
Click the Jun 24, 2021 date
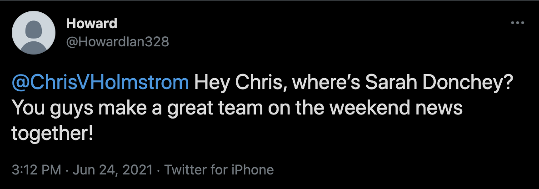[x=112, y=170]
